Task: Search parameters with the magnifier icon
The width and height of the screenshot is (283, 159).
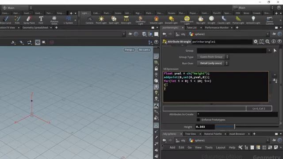Action: [x=268, y=42]
